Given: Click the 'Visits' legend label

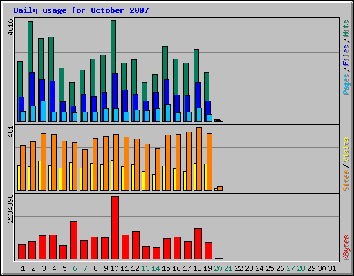Looking at the screenshot, I should pyautogui.click(x=346, y=150).
